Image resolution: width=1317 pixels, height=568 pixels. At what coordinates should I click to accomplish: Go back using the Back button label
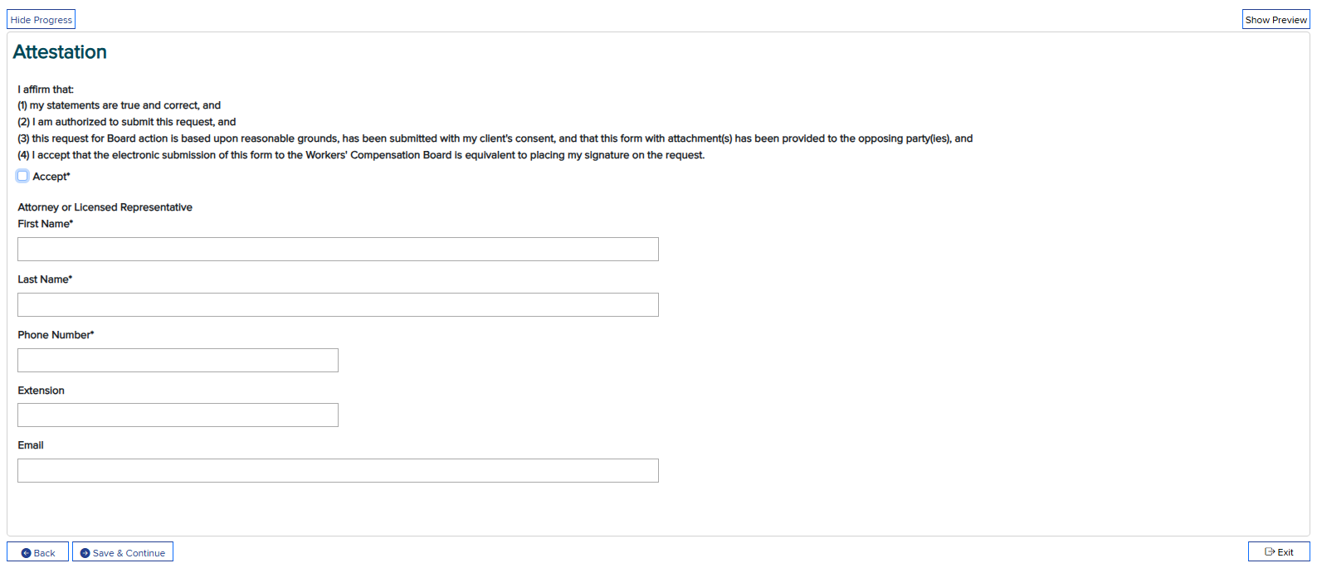click(45, 553)
